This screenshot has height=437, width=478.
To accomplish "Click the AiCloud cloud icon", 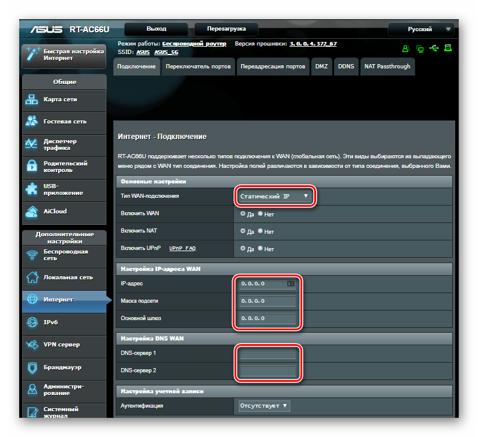I will point(32,212).
